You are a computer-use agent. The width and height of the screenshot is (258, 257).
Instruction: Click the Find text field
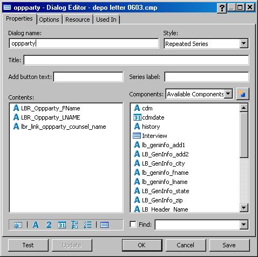[x=198, y=225]
